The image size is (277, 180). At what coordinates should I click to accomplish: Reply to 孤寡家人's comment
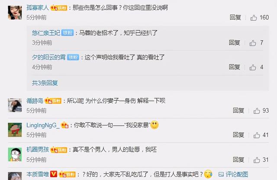pos(235,17)
